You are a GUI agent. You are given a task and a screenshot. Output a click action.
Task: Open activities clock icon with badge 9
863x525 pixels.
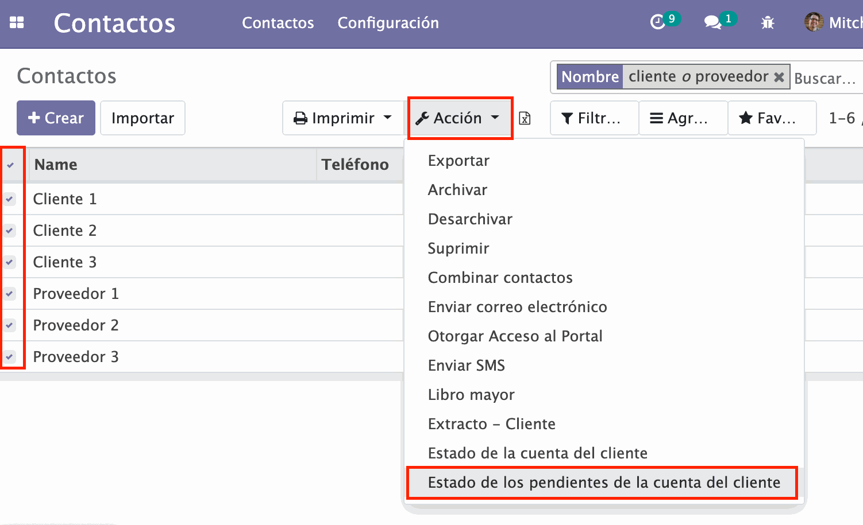(665, 21)
